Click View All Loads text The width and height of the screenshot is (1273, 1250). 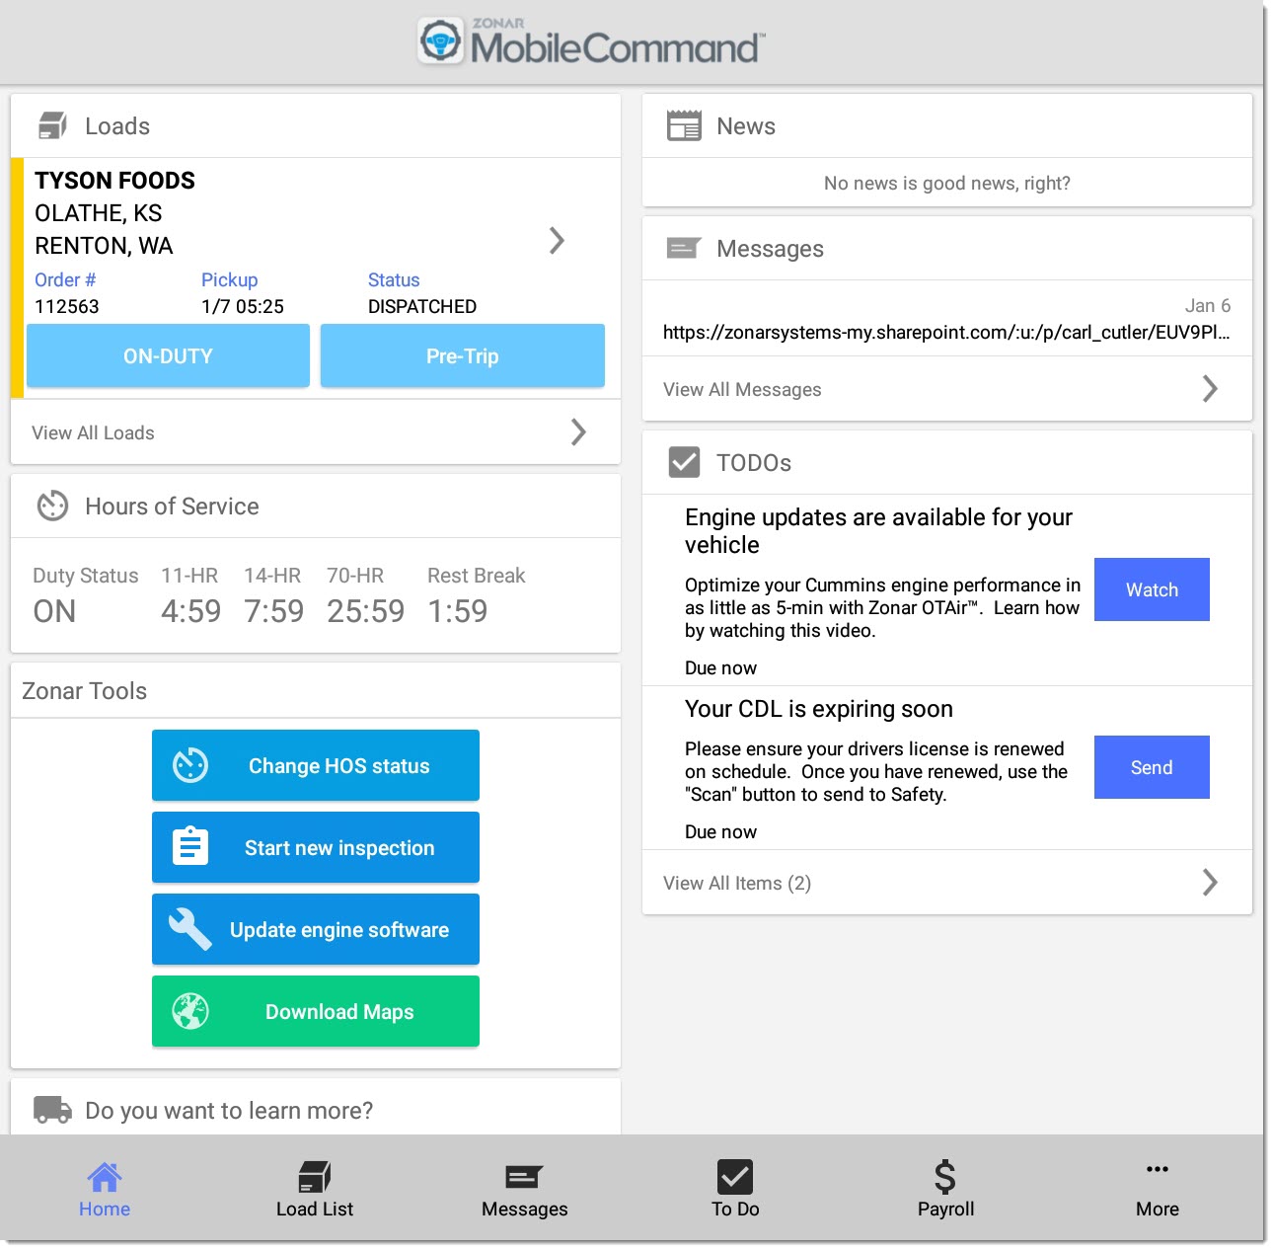click(x=93, y=432)
